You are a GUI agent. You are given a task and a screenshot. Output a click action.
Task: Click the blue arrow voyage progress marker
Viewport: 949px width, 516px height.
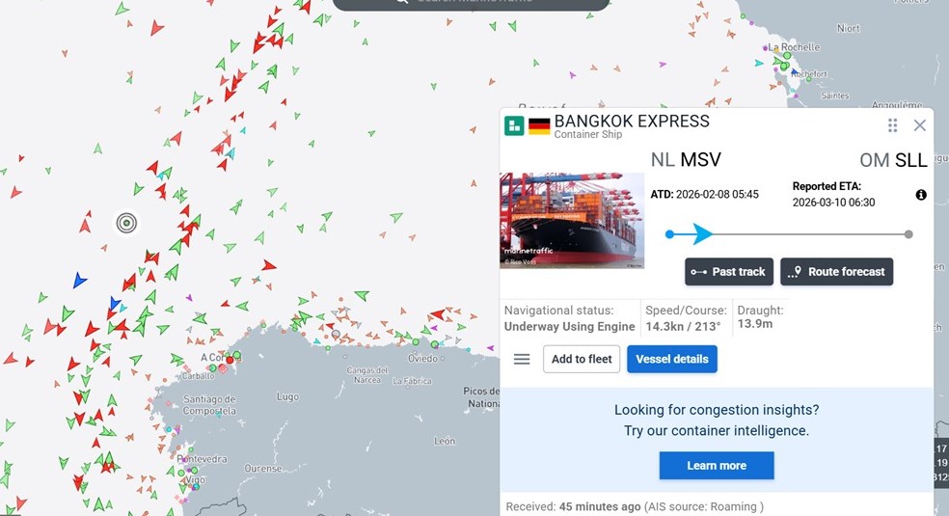coord(702,234)
